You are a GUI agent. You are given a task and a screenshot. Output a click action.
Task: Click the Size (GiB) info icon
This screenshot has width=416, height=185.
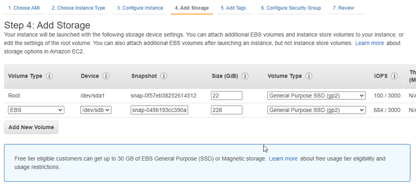245,76
